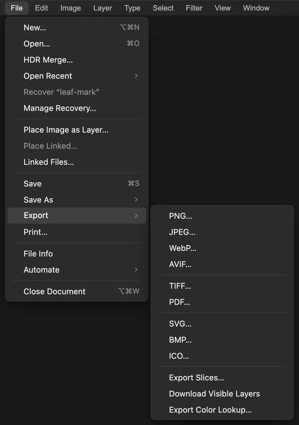
Task: Open the Layer menu
Action: click(x=102, y=8)
